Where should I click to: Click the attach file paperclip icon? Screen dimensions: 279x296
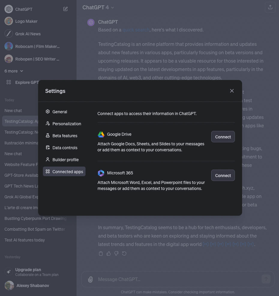[x=90, y=280]
